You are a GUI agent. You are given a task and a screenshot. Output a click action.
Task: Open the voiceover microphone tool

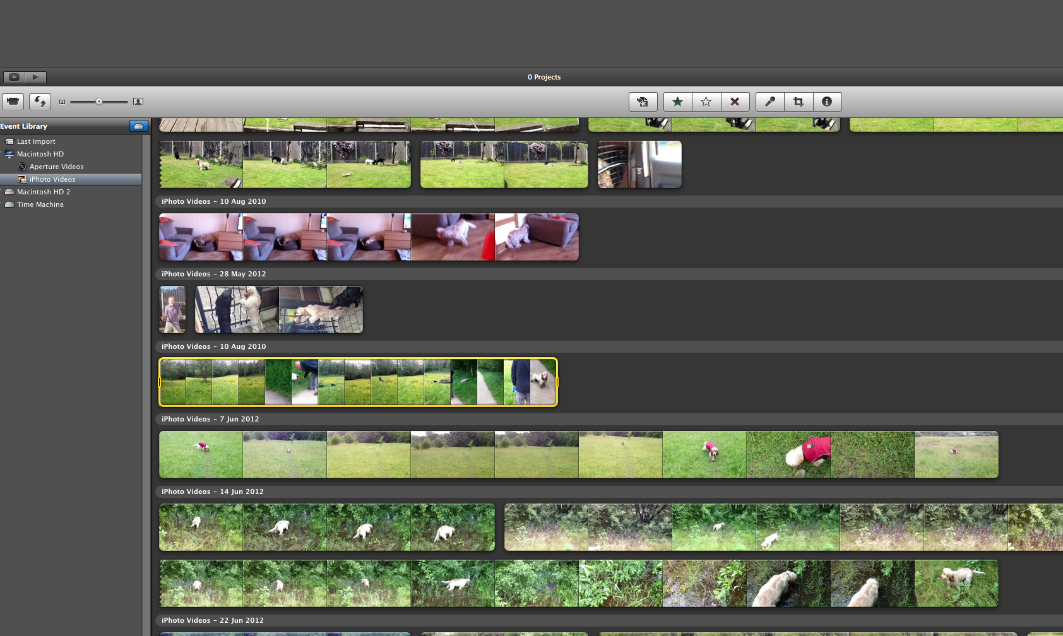point(770,102)
